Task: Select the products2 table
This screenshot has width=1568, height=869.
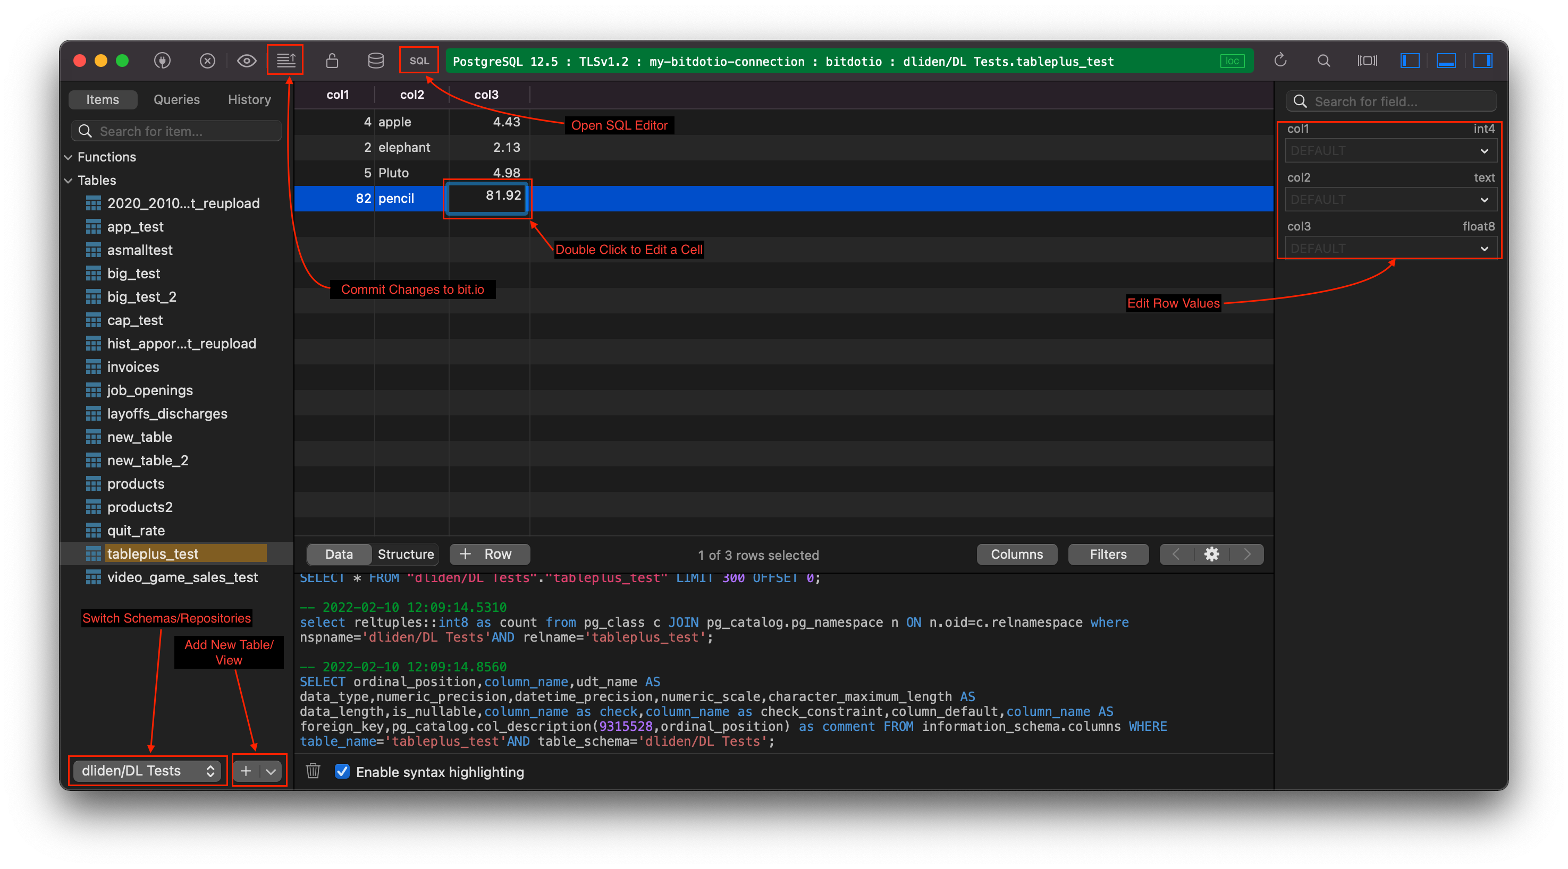Action: click(140, 507)
